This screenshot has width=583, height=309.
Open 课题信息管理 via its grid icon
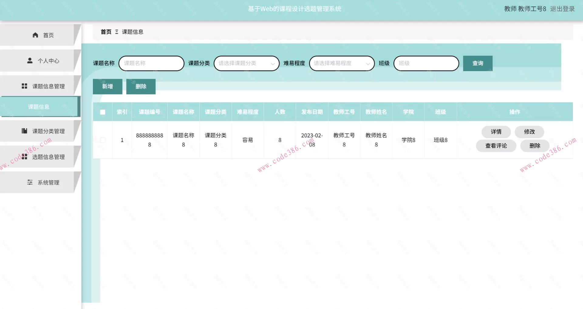click(x=24, y=86)
